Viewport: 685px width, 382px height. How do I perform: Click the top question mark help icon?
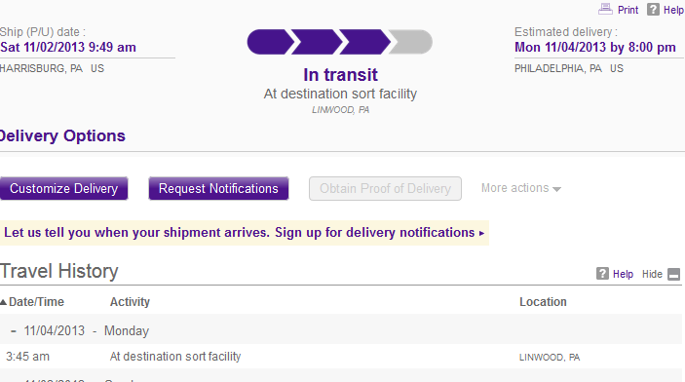(653, 9)
